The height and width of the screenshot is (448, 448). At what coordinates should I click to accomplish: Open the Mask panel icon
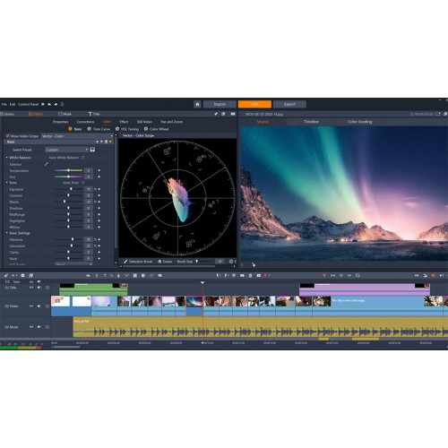65,114
